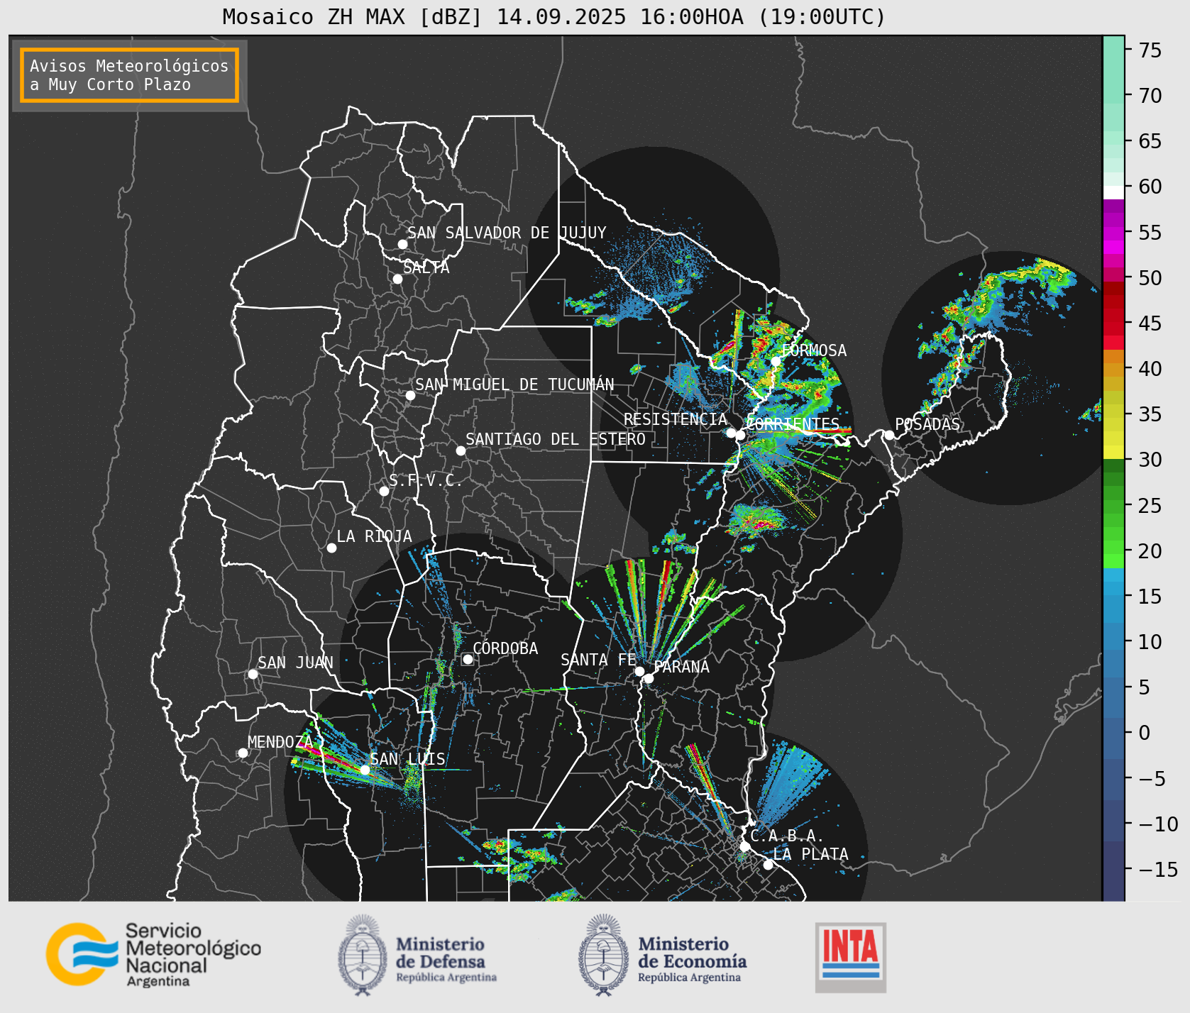Open Avisos Meteorológicos a Muy Corto Plazo
This screenshot has height=1013, width=1190.
pos(129,75)
